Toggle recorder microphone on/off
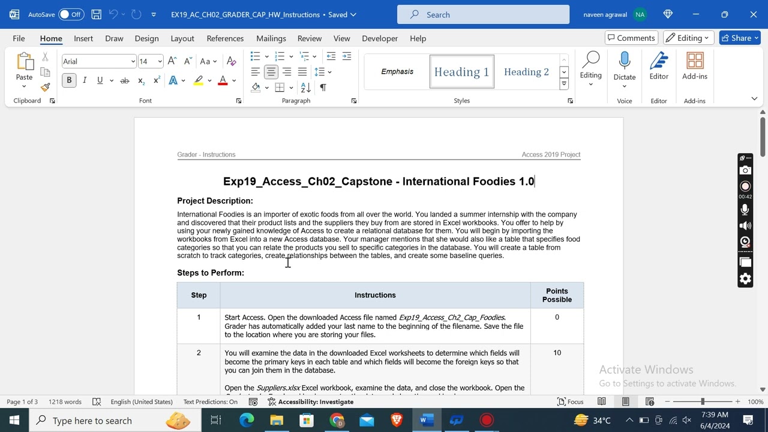The width and height of the screenshot is (768, 432). click(x=745, y=209)
